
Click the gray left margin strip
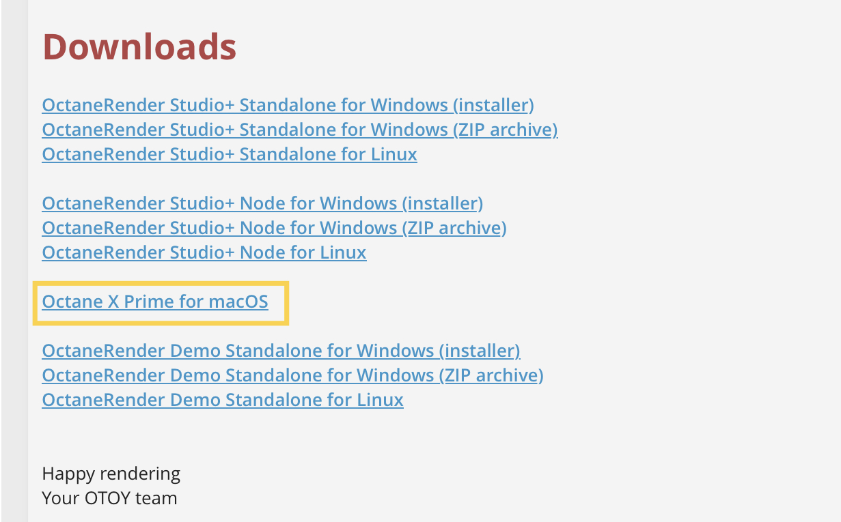click(14, 273)
